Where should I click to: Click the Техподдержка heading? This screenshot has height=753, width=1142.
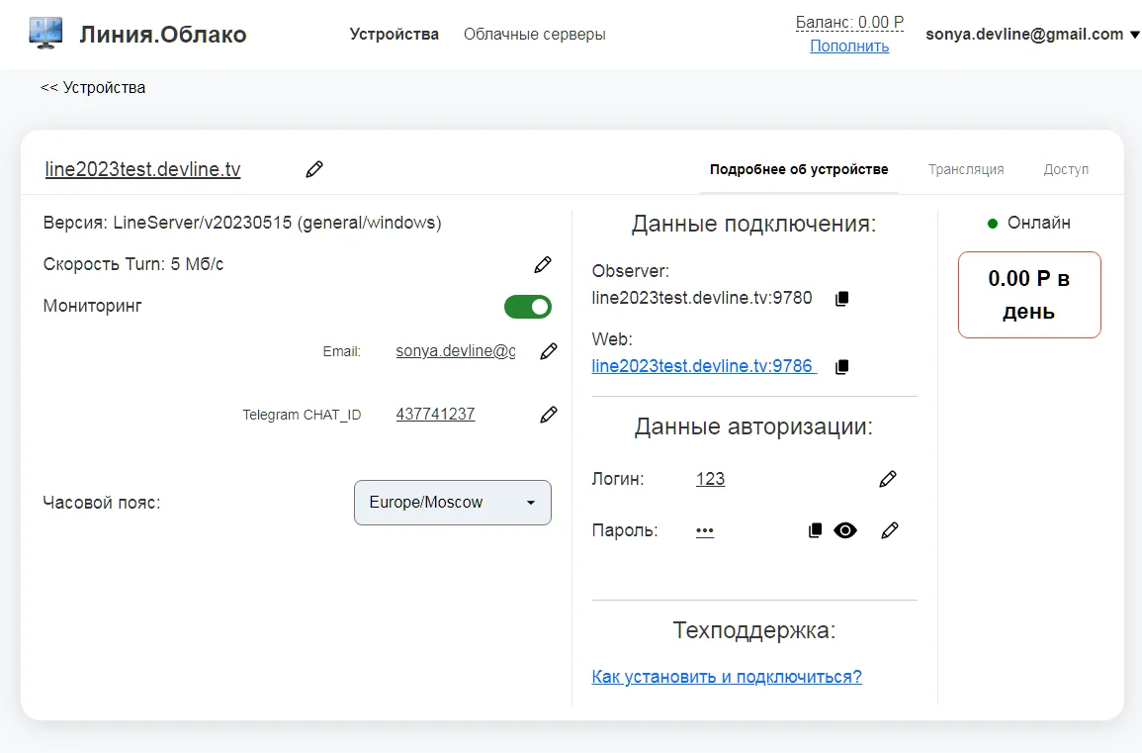(x=753, y=629)
